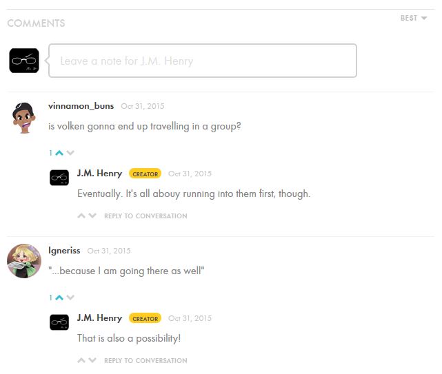Reply to conversation under vinnamon_buns' thread
442x374 pixels.
point(145,216)
